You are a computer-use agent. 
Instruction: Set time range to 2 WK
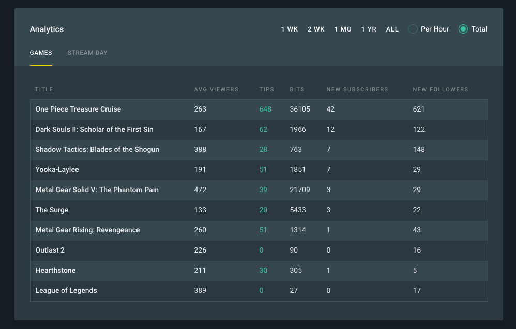pyautogui.click(x=316, y=29)
